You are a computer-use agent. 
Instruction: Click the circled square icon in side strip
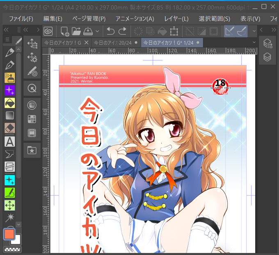32,105
